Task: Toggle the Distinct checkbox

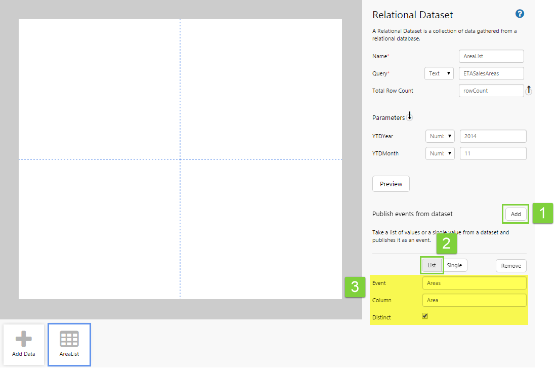Action: click(425, 316)
